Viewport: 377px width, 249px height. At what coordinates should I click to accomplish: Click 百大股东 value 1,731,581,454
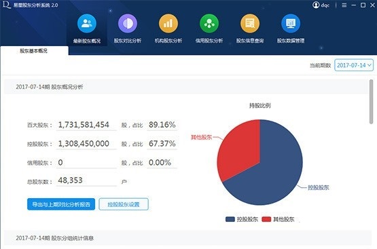[84, 125]
